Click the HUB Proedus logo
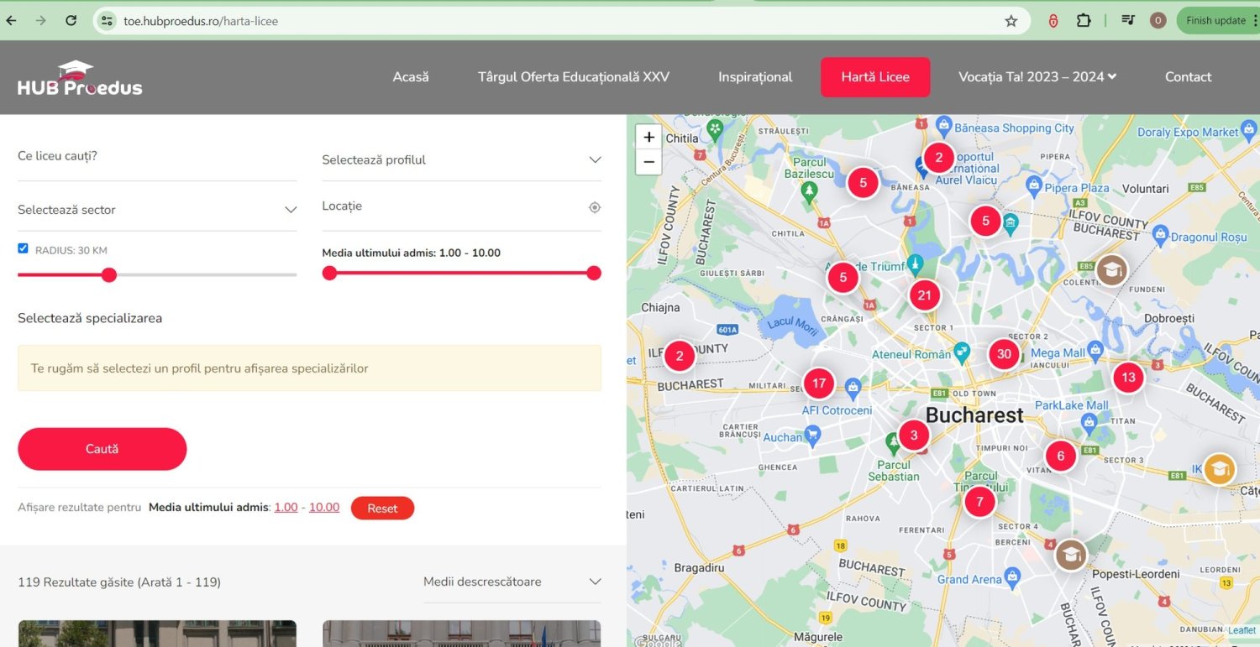Viewport: 1260px width, 647px height. point(80,78)
